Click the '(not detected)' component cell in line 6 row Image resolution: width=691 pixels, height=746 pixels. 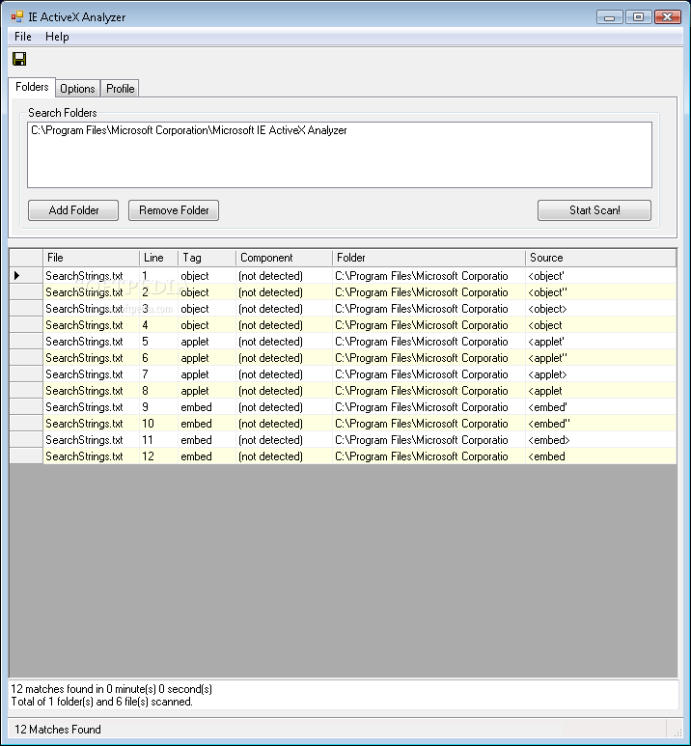click(284, 358)
